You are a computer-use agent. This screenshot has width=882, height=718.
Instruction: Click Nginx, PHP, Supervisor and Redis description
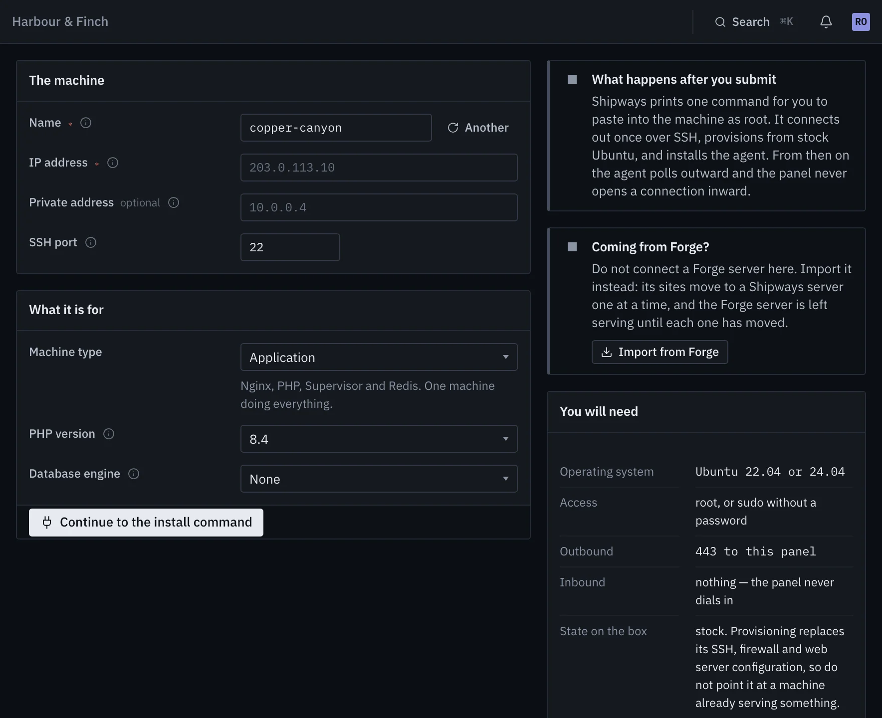[368, 395]
